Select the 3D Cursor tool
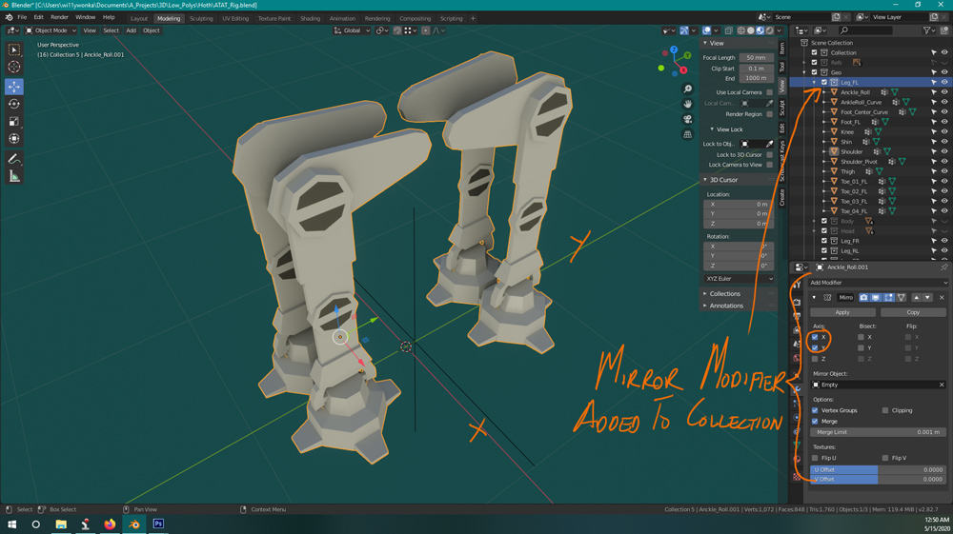953x534 pixels. (x=14, y=67)
